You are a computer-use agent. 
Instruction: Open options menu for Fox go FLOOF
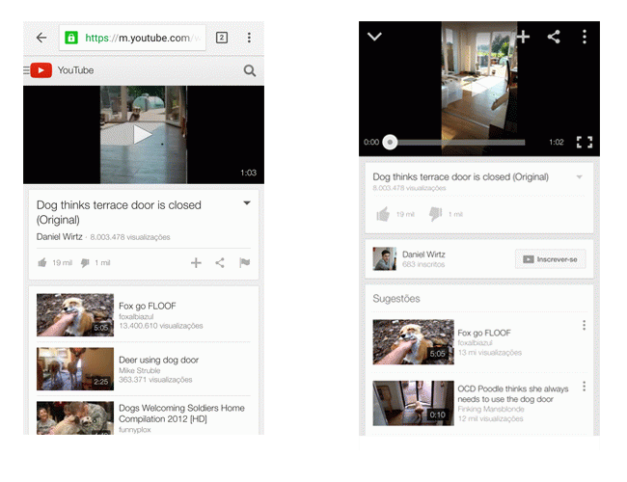coord(584,325)
